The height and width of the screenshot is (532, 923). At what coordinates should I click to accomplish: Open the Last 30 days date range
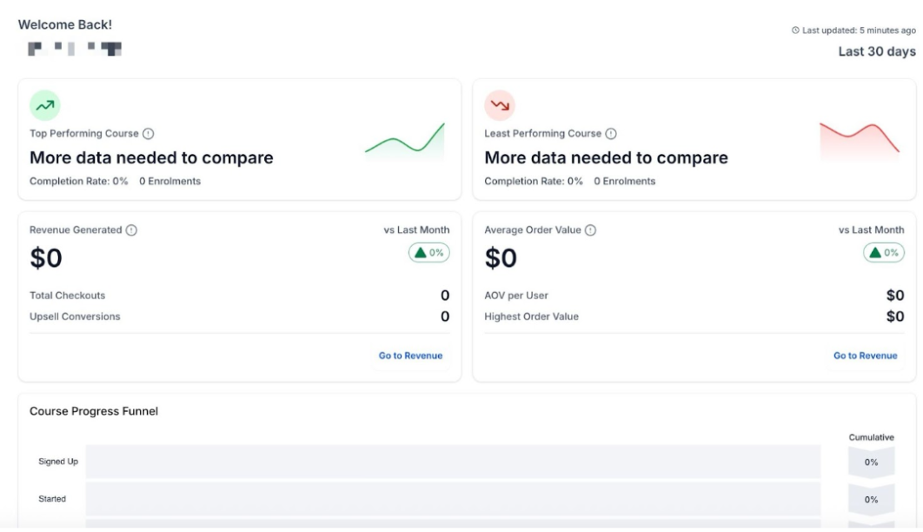coord(876,52)
